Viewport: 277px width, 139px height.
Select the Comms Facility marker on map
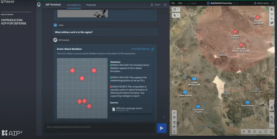point(235,32)
